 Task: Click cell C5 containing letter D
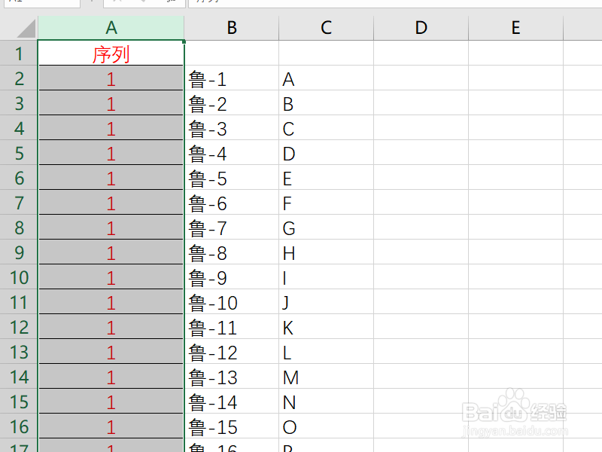pyautogui.click(x=326, y=153)
